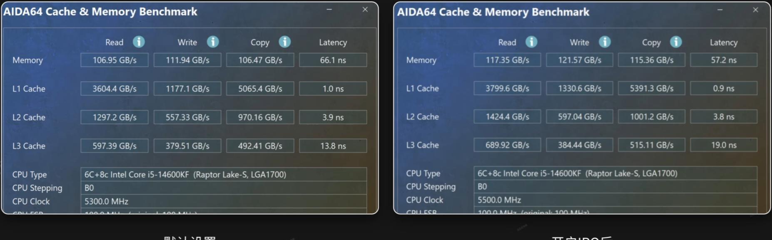Close the left AIDA64 benchmark window
The height and width of the screenshot is (240, 772).
[365, 10]
